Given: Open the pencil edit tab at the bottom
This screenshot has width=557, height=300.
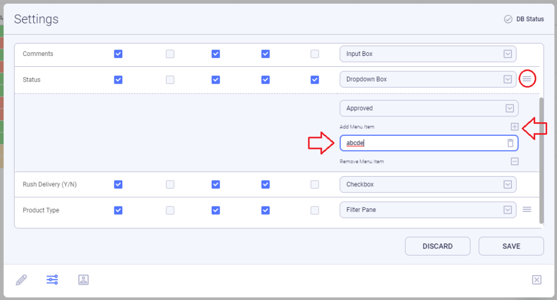Looking at the screenshot, I should coord(21,280).
